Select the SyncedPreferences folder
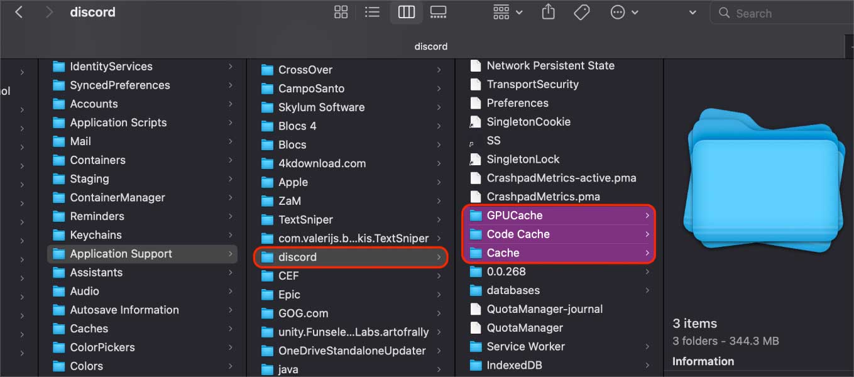Image resolution: width=854 pixels, height=377 pixels. pyautogui.click(x=142, y=85)
